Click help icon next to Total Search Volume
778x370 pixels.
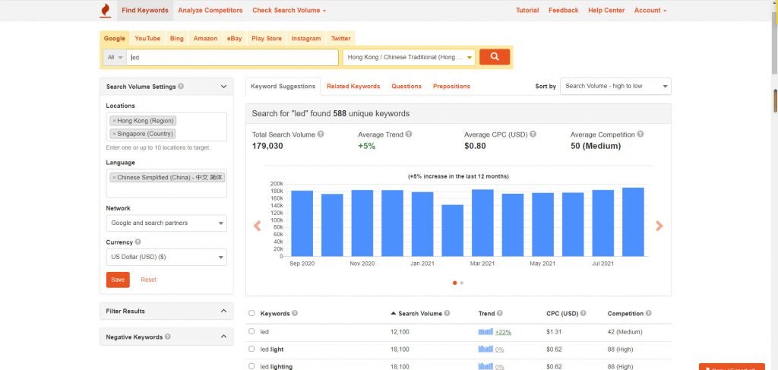[x=321, y=134]
